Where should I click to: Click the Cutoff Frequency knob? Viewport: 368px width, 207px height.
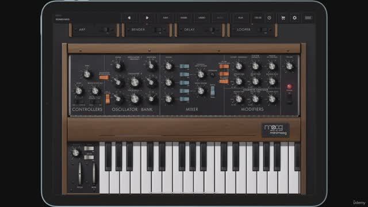[239, 66]
